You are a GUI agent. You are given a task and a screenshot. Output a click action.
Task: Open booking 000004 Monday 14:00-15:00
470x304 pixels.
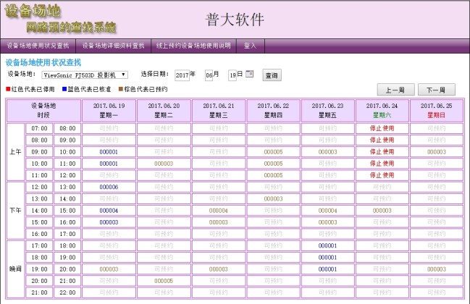(x=109, y=211)
